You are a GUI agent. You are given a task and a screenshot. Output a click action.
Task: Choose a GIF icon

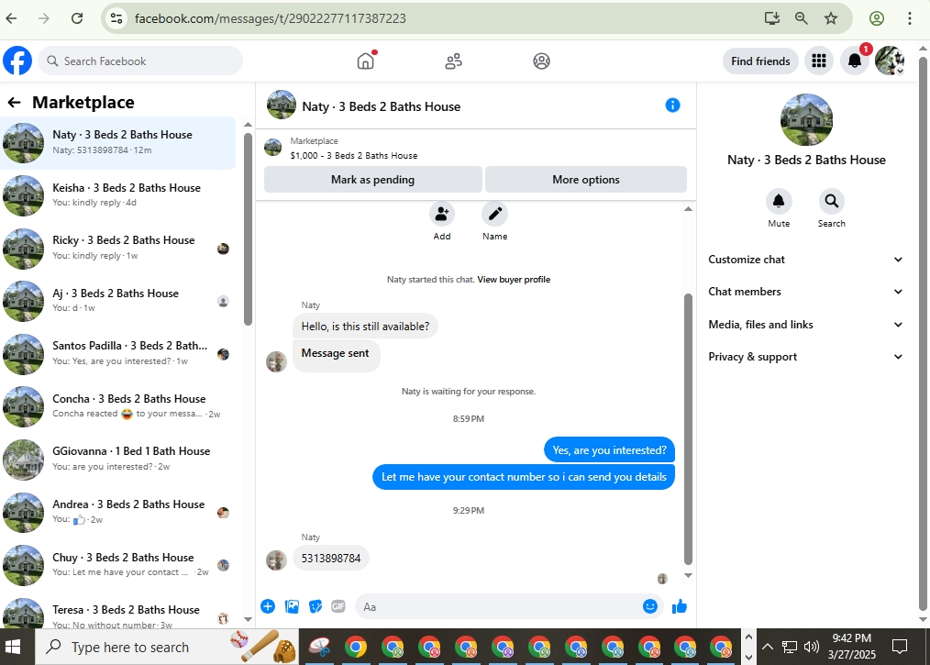pos(338,606)
